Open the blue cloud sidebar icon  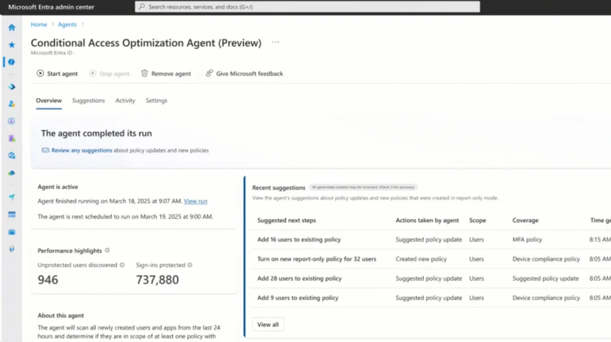coord(12,173)
